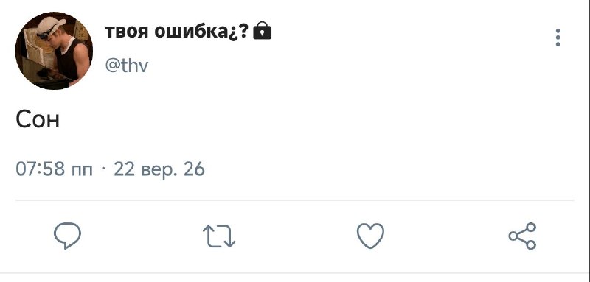Click empty area right of Сон text
This screenshot has height=282, width=590.
[x=320, y=120]
